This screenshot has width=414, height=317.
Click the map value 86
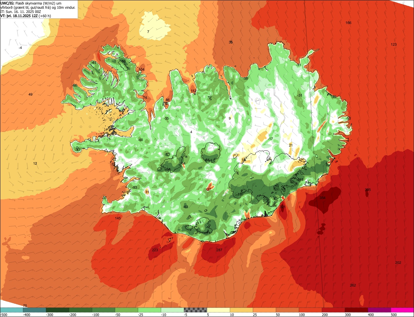point(168,100)
